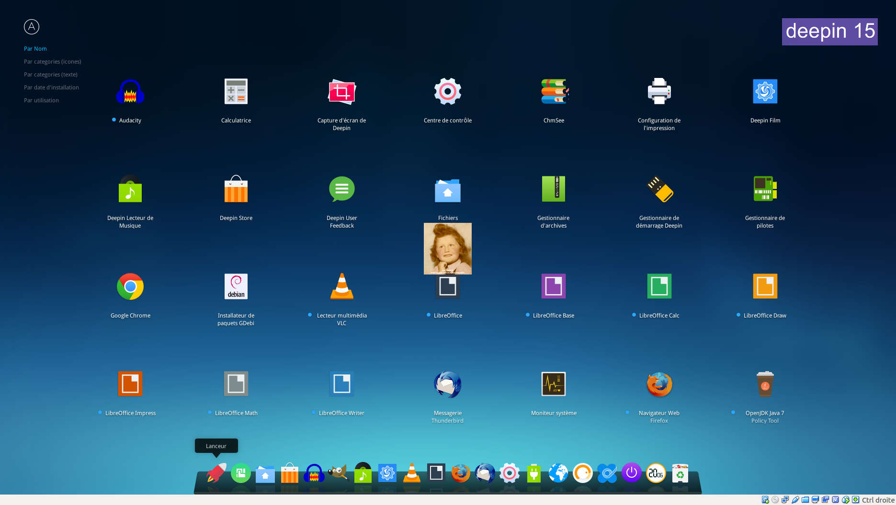Launch Google Chrome
The image size is (896, 505).
pyautogui.click(x=130, y=286)
